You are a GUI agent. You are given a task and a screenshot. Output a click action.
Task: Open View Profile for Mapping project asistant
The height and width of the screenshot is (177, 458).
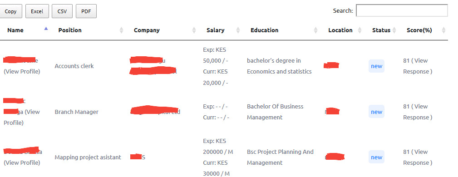point(22,162)
